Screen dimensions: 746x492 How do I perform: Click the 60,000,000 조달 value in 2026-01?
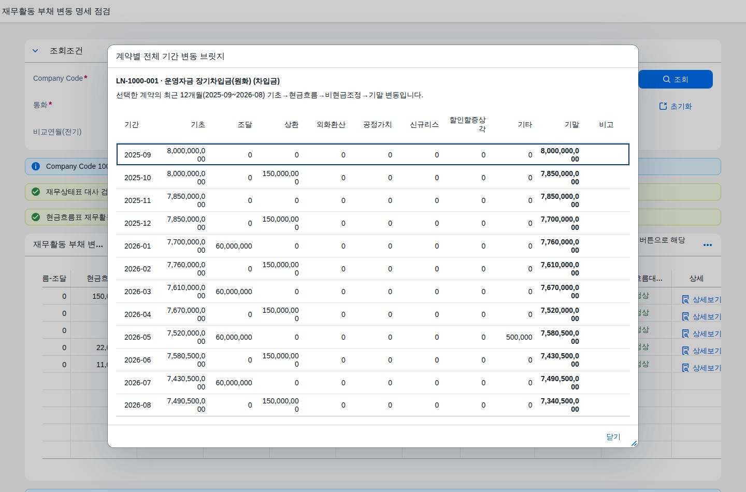[x=234, y=246]
